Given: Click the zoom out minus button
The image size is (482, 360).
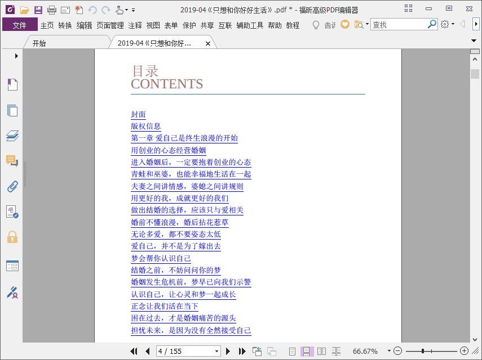Looking at the screenshot, I should point(398,351).
